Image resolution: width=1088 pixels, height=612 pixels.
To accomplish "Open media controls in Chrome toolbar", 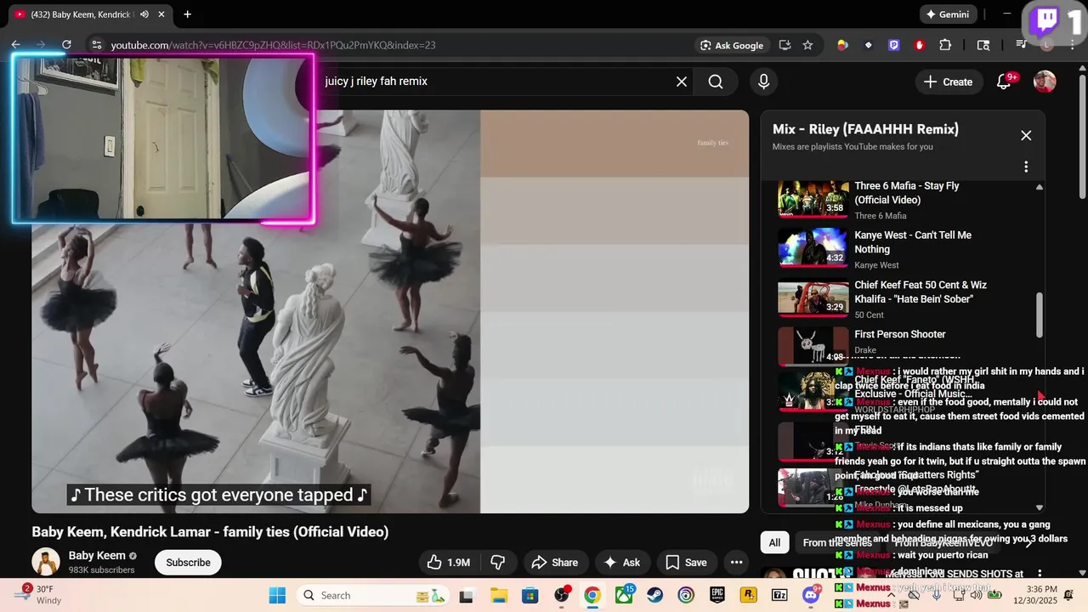I will point(1022,45).
